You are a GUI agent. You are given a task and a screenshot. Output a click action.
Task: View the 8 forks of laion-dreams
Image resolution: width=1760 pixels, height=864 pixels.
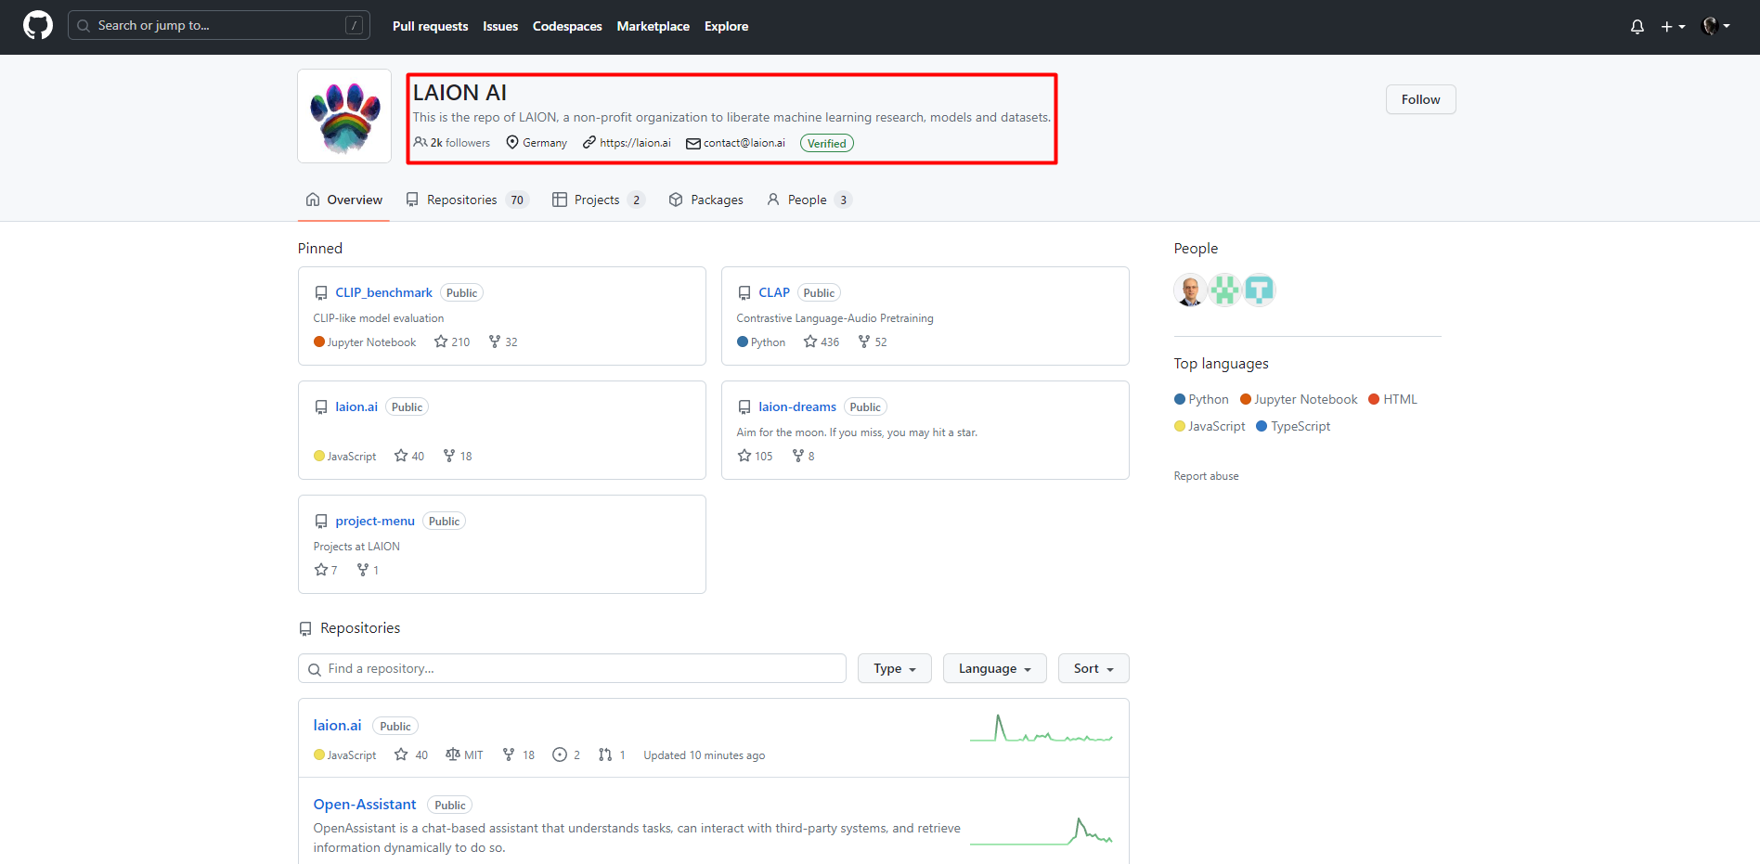(803, 457)
